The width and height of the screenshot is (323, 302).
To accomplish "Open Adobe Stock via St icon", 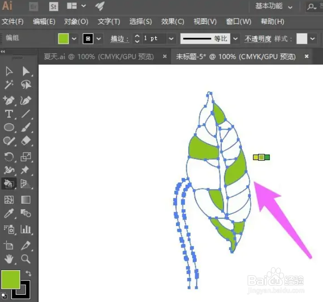I will coord(54,6).
